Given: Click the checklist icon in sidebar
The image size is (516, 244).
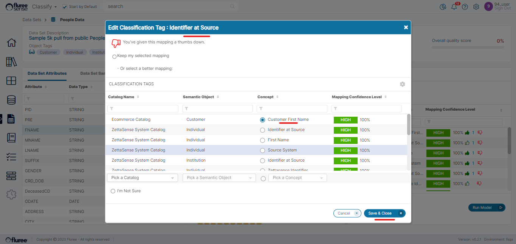Looking at the screenshot, I should [x=11, y=157].
